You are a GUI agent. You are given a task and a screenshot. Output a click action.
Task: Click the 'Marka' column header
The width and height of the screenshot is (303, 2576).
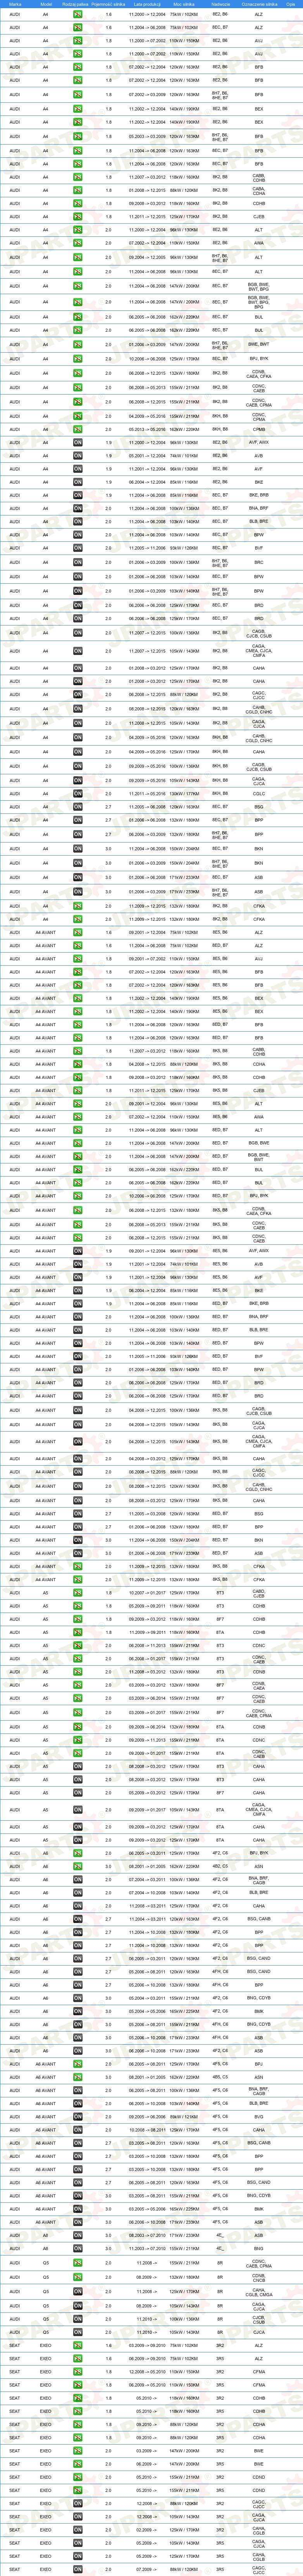pyautogui.click(x=15, y=4)
